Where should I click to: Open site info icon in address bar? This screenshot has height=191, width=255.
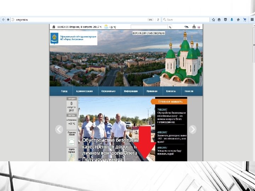(13, 20)
